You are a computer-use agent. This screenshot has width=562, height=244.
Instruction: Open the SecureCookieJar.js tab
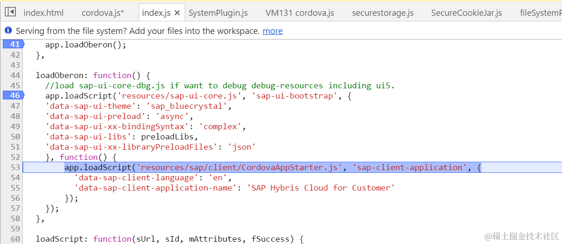(467, 13)
